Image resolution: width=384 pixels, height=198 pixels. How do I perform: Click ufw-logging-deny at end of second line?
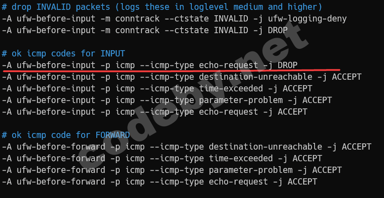pyautogui.click(x=307, y=19)
